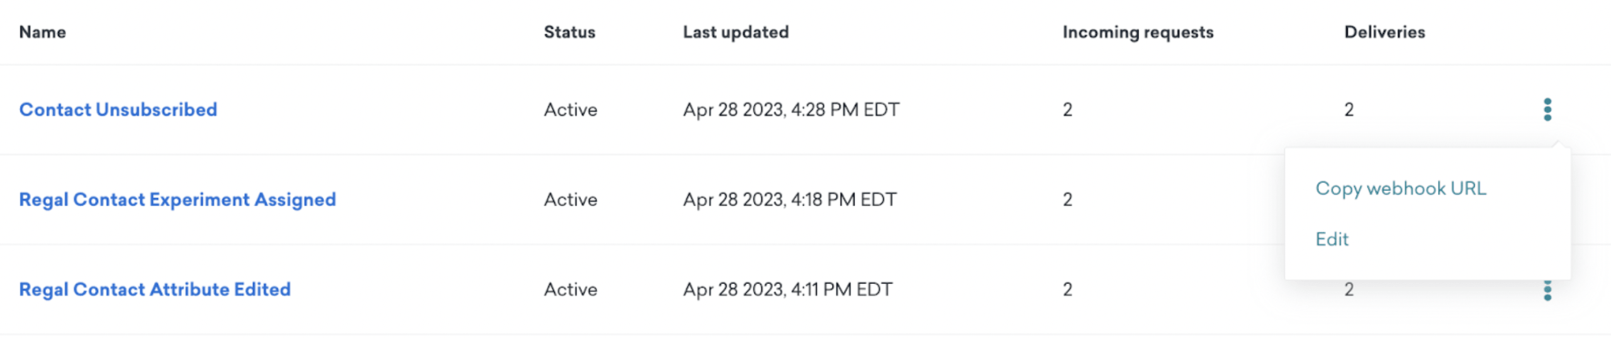The width and height of the screenshot is (1611, 338).
Task: Select the Apr 28 2023, 4:18 PM date
Action: tap(789, 199)
